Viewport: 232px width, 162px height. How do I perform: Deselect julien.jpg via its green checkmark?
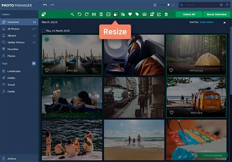[47, 40]
